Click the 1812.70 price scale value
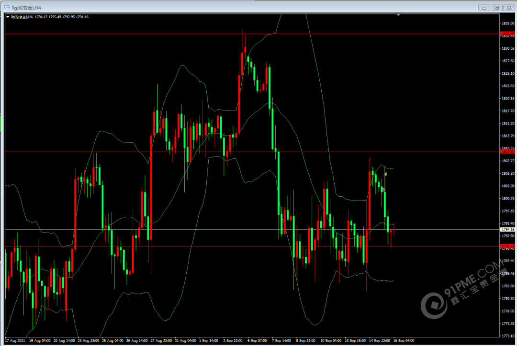Image resolution: width=517 pixels, height=346 pixels. pos(508,136)
